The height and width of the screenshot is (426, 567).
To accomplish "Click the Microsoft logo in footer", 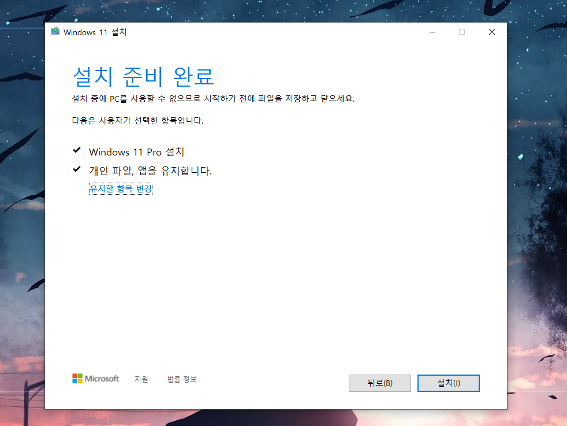I will pyautogui.click(x=95, y=379).
